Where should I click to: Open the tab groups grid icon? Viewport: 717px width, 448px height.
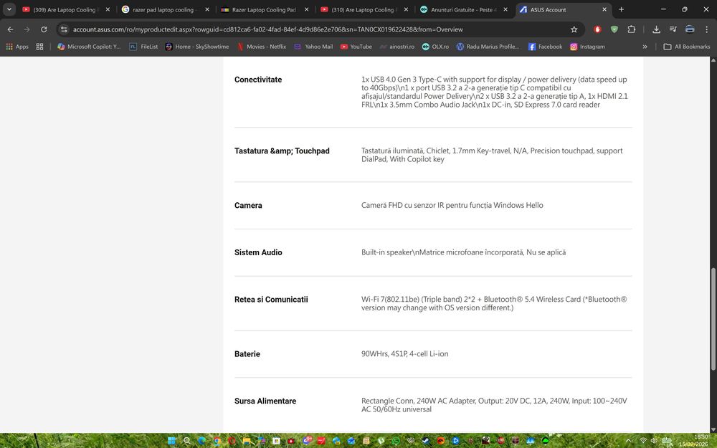click(x=39, y=47)
